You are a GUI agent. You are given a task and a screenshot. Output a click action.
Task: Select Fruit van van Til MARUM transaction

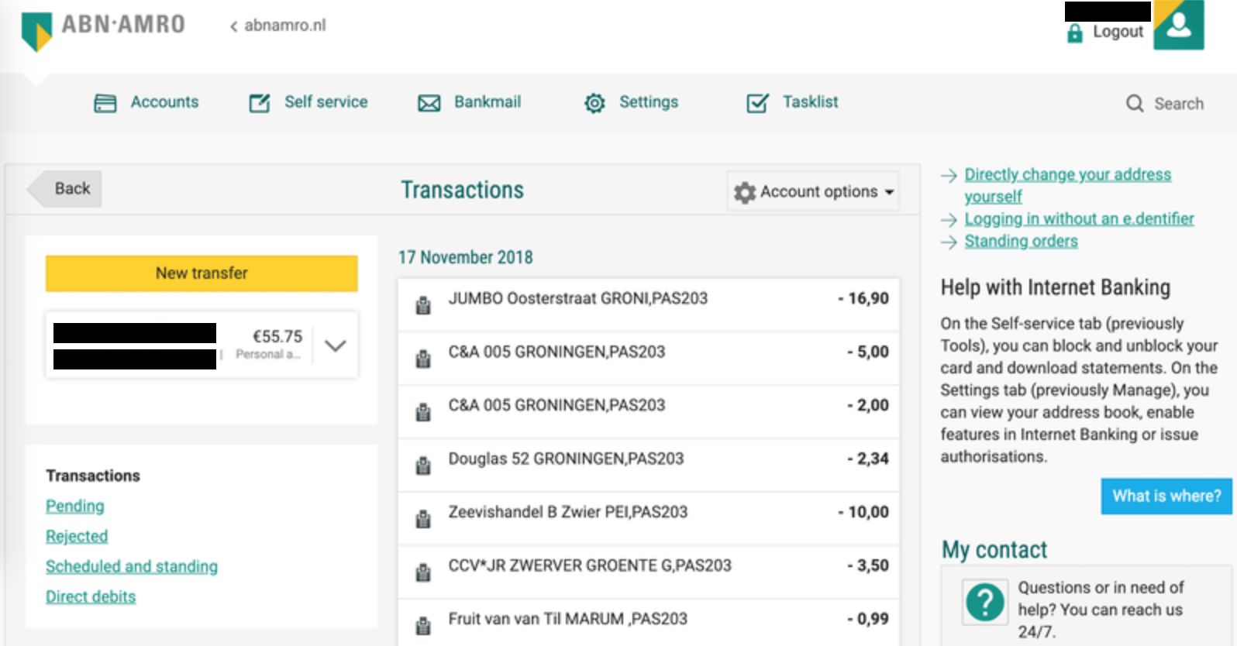(649, 623)
